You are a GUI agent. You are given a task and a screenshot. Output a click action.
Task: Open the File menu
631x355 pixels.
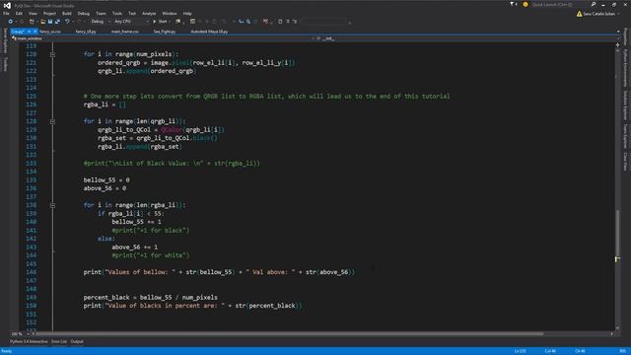click(6, 13)
